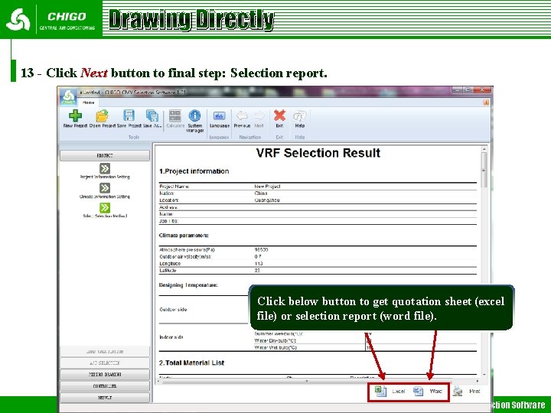Click the 'Winter Dry-bulb' row label
Screen dimensions: 551x413
coord(275,341)
